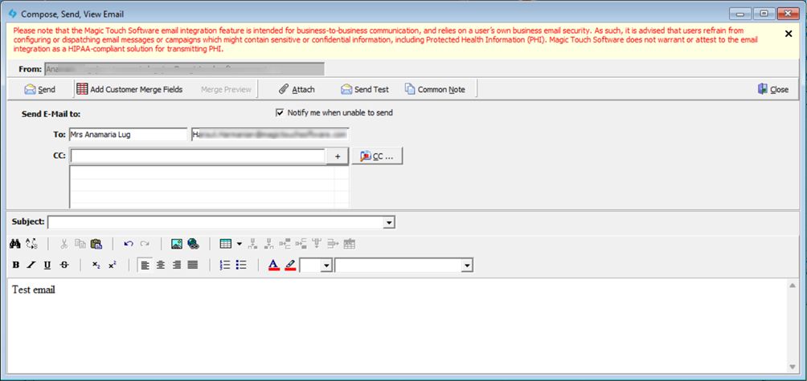Click the Redo arrow icon
The height and width of the screenshot is (381, 807).
(x=145, y=244)
